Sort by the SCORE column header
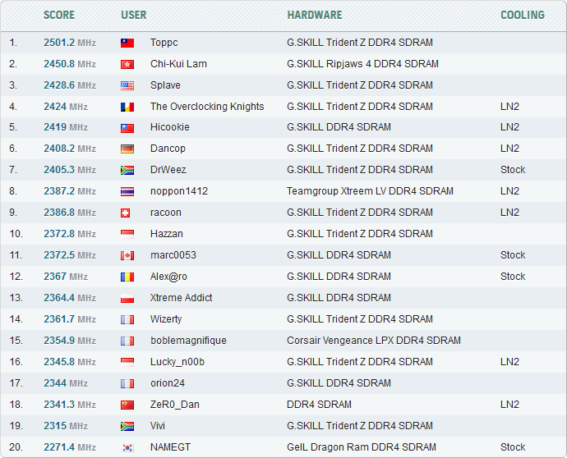567x458 pixels. 59,15
